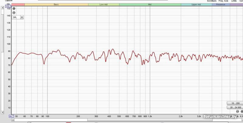Viewport: 243px width, 123px height.
Task: Click the Capture button label
Action: [9, 1]
